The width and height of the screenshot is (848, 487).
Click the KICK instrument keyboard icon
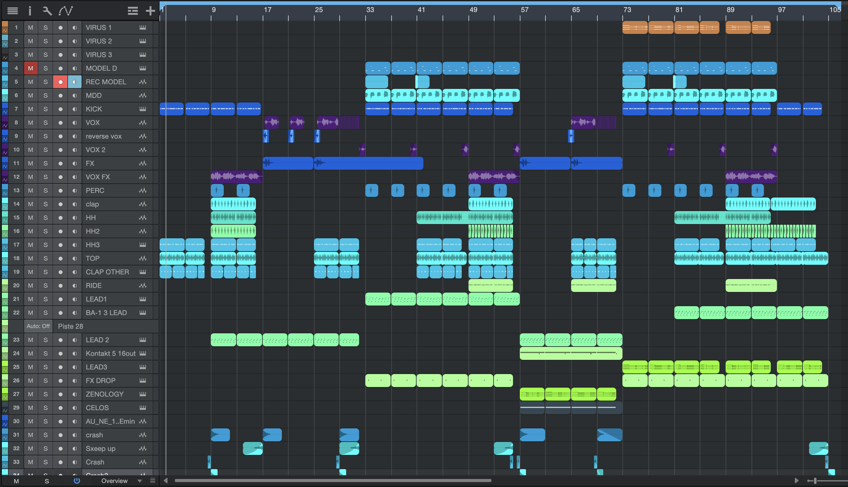point(143,109)
